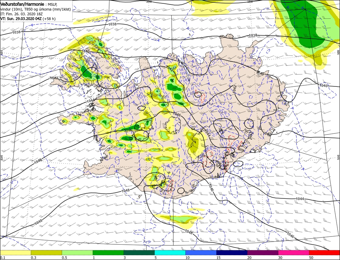The image size is (340, 260).
Task: Choose the blue 10 mm legend swatch
Action: coord(201,253)
